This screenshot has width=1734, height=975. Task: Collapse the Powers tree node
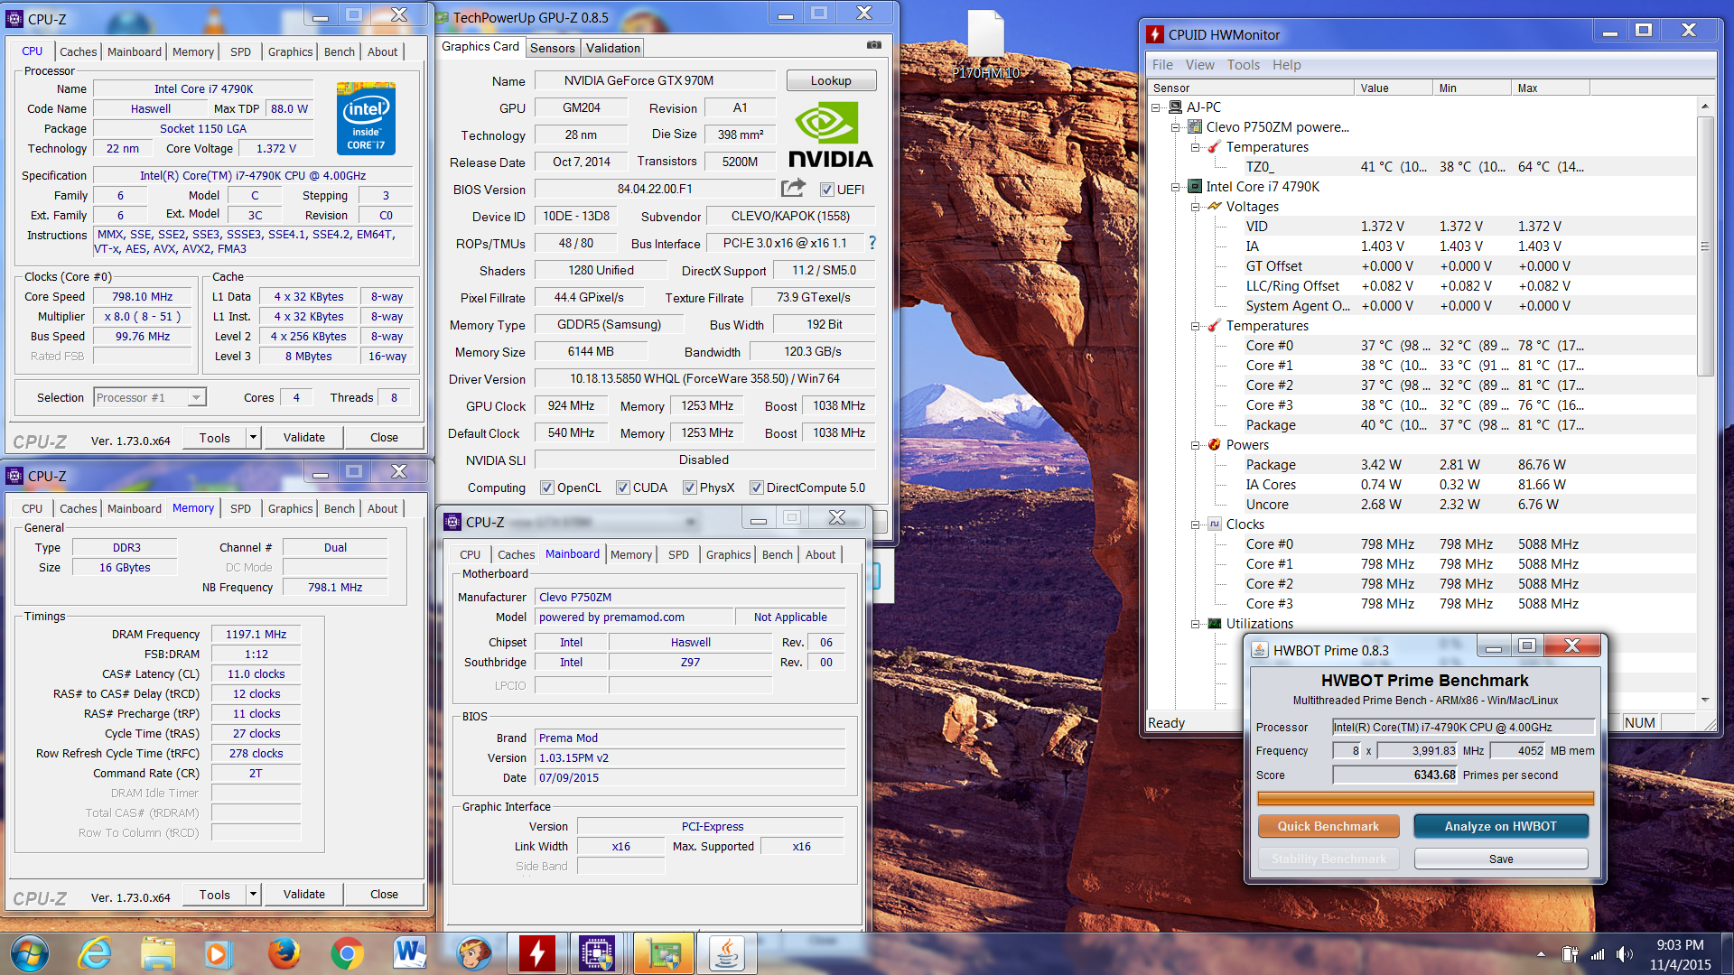coord(1195,445)
